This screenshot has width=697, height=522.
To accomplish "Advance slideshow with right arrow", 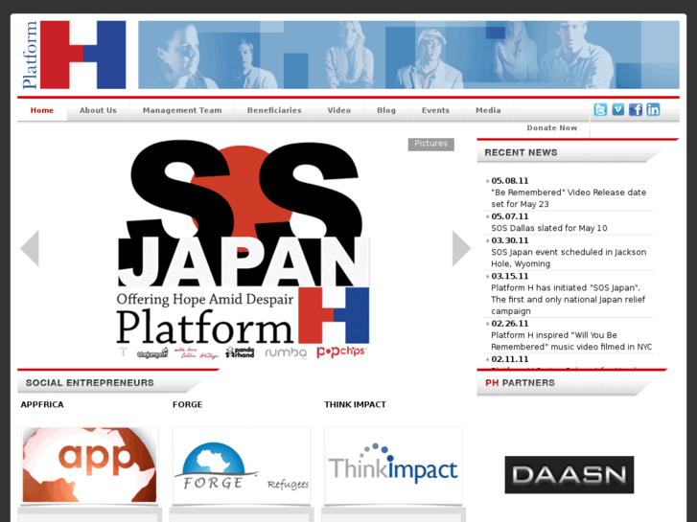I will [461, 248].
